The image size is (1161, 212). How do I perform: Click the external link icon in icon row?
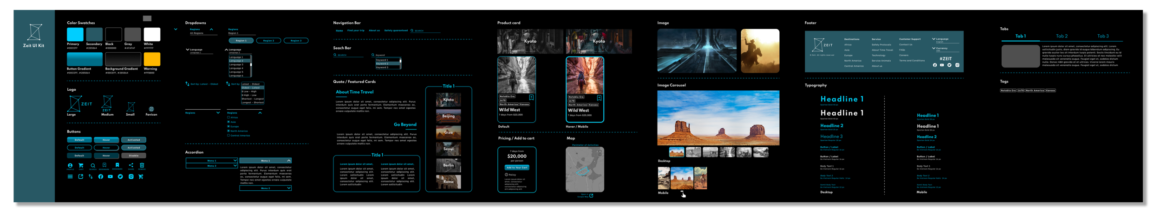click(80, 176)
